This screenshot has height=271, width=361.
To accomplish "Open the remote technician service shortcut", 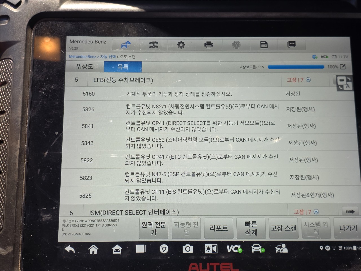I will tap(281, 249).
